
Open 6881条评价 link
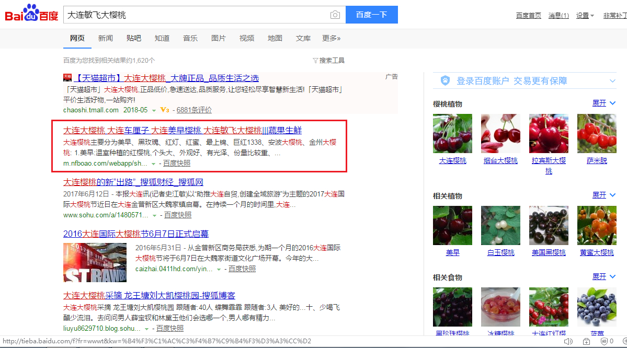[x=195, y=110]
